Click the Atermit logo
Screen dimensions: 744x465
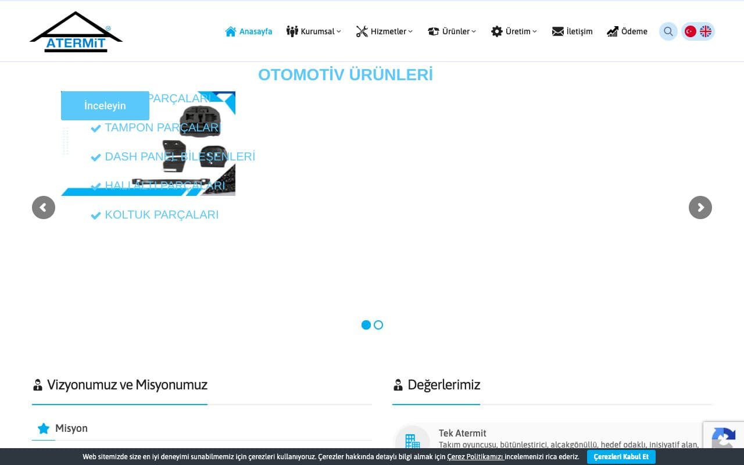coord(76,32)
